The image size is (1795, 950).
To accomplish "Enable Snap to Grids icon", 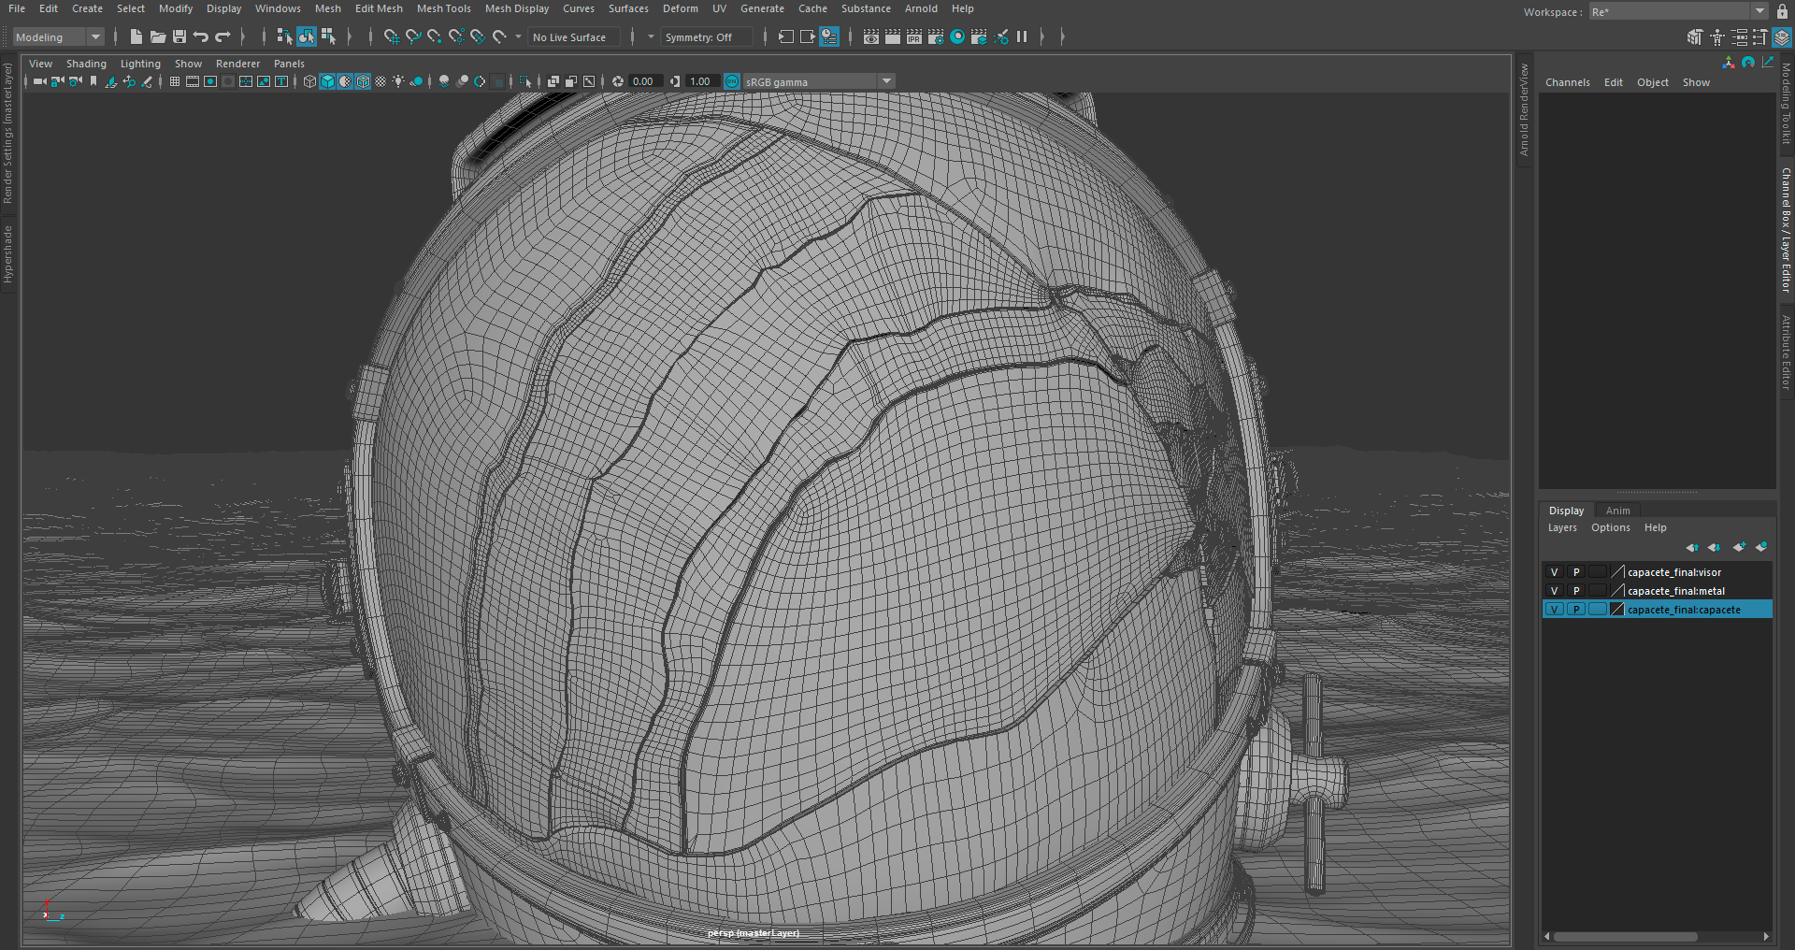I will (392, 36).
